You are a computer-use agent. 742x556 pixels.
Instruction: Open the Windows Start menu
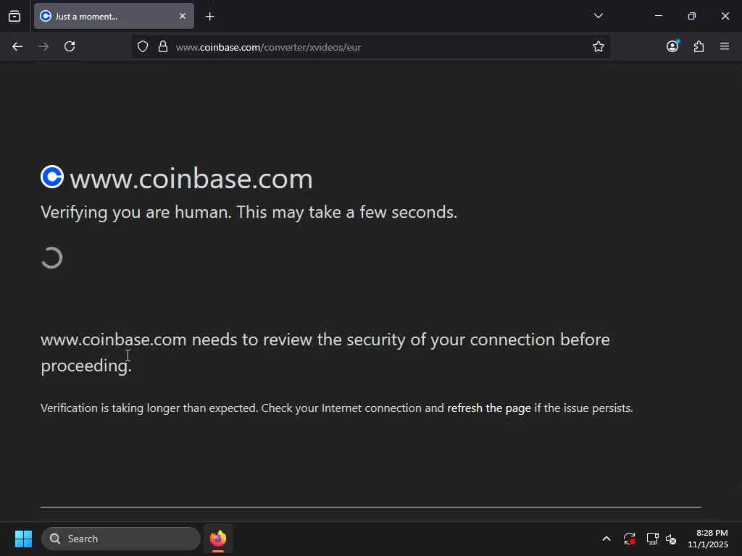23,539
